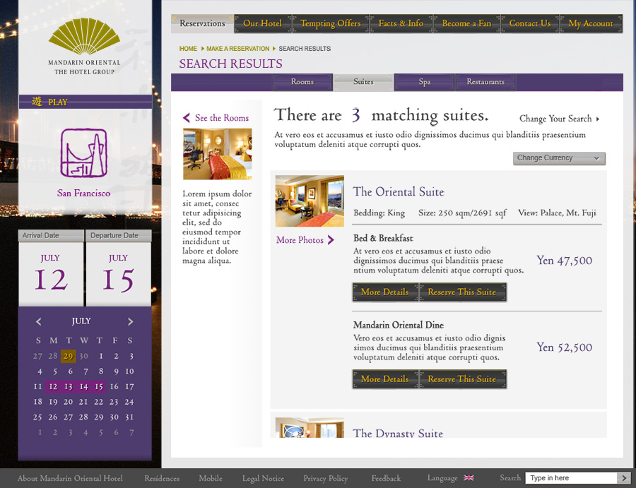The image size is (636, 488).
Task: Open Tempting Offers menu
Action: pos(331,23)
